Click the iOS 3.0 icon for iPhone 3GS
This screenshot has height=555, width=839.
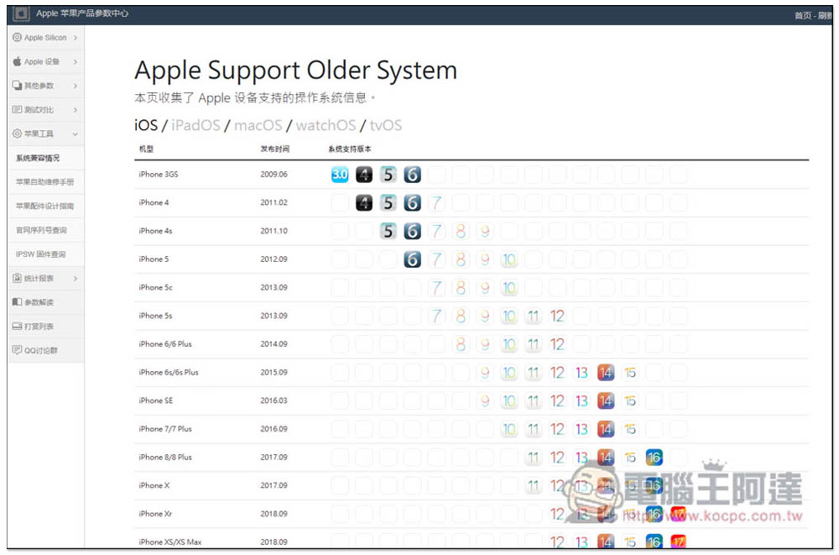tap(339, 175)
